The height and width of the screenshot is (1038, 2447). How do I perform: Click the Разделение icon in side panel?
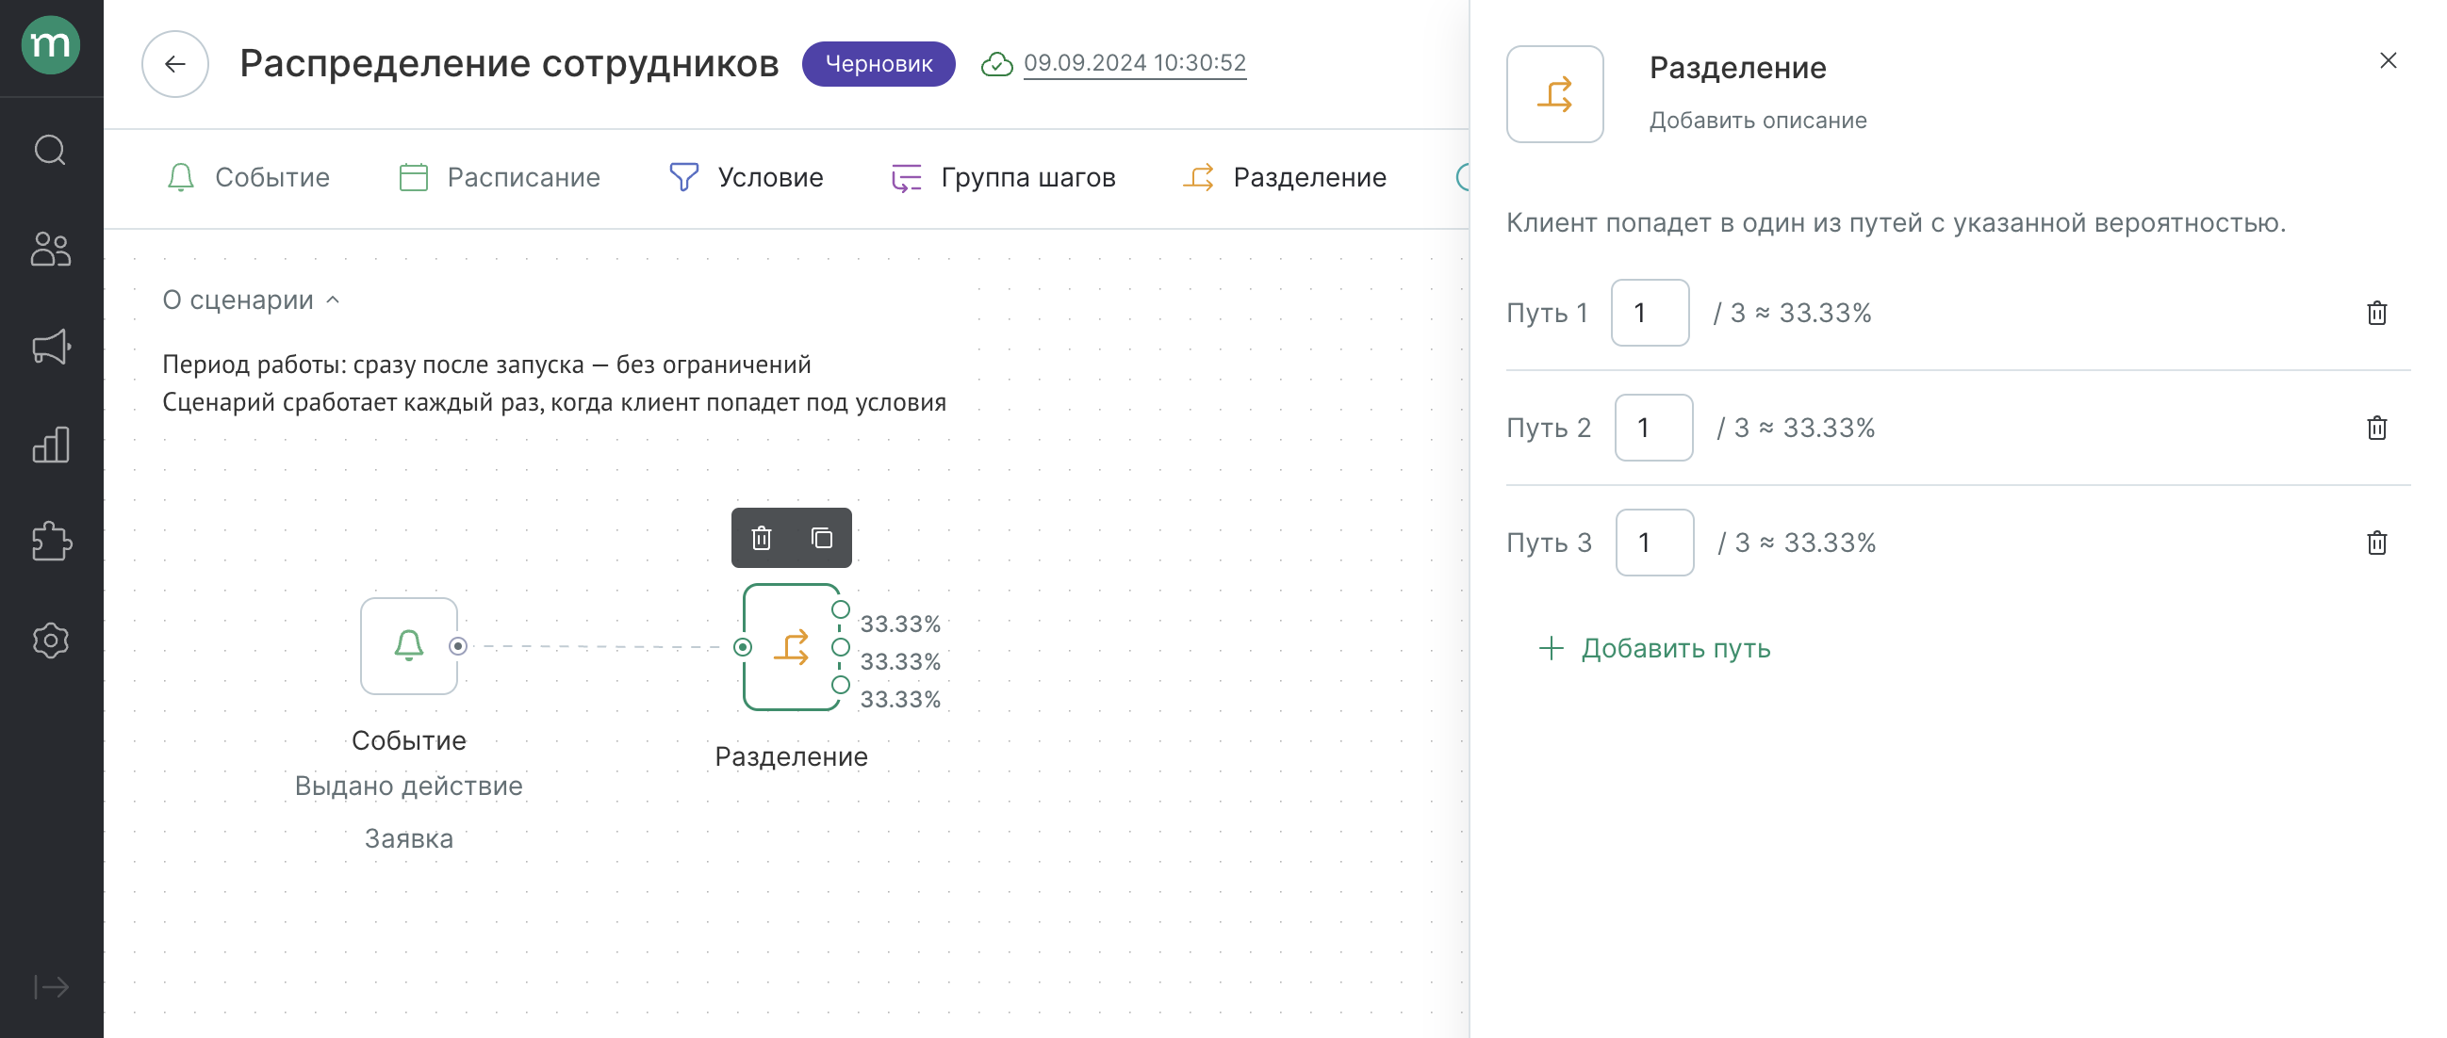(x=1554, y=94)
